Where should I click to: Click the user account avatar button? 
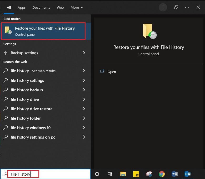[x=163, y=7]
